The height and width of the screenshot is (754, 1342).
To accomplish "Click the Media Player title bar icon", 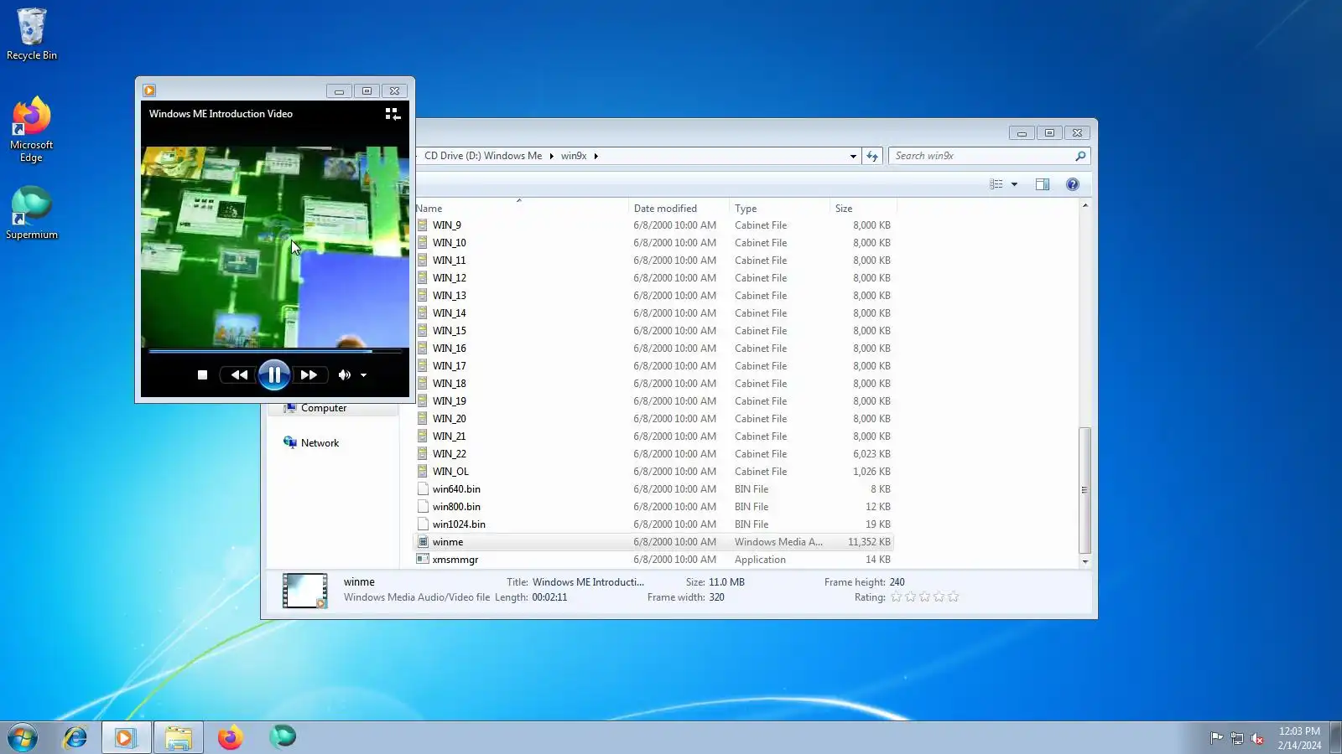I will (x=149, y=90).
